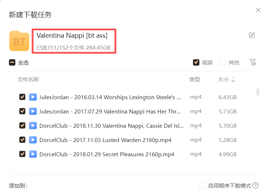Click the file list vertical scrollbar
Viewport: 268px width, 193px height.
pos(258,92)
